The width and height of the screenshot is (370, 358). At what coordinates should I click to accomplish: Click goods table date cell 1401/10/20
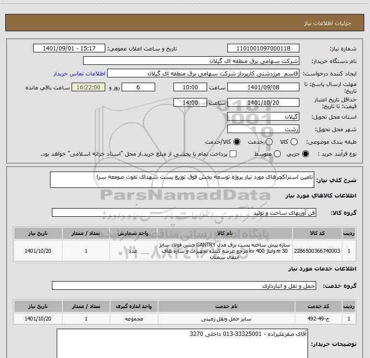(x=38, y=251)
